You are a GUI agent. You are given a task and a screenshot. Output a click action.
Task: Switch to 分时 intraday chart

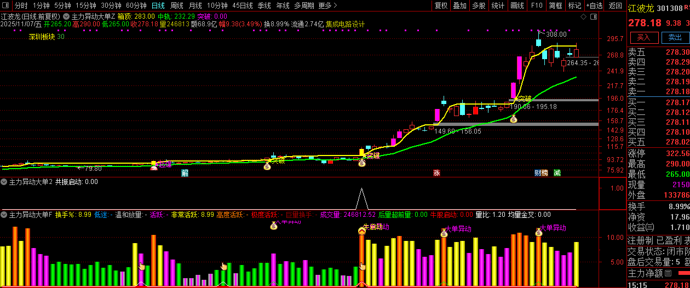tap(21, 5)
